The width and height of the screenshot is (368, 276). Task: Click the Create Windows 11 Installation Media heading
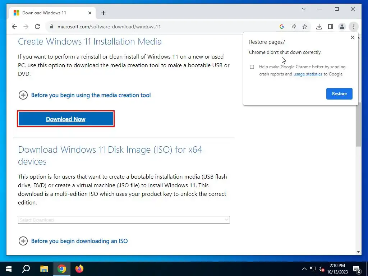(89, 42)
